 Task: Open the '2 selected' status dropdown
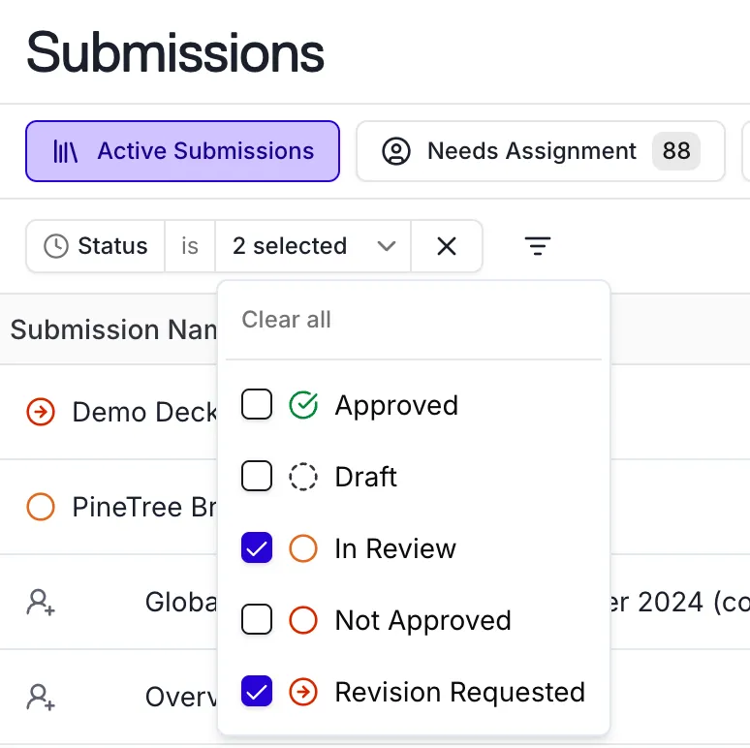point(313,246)
